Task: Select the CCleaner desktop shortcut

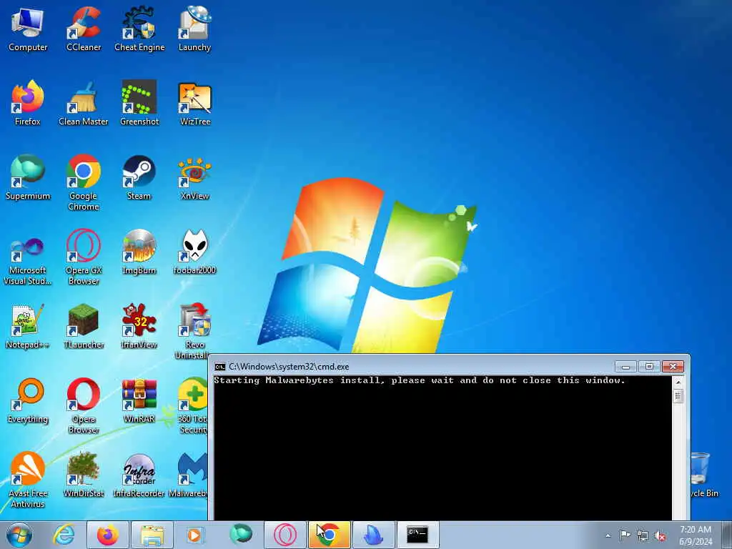Action: [x=84, y=29]
